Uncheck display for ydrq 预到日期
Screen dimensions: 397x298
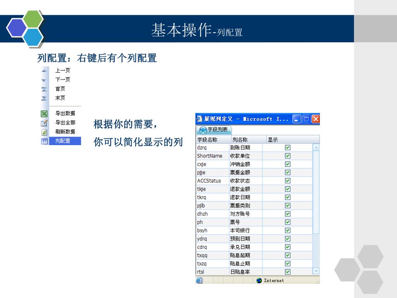[288, 239]
